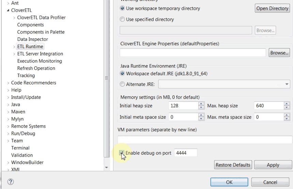
Task: Expand the Team node
Action: coord(8,141)
